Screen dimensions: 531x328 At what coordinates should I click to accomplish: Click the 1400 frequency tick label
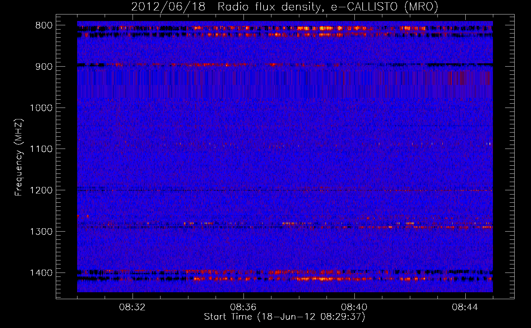coord(41,273)
